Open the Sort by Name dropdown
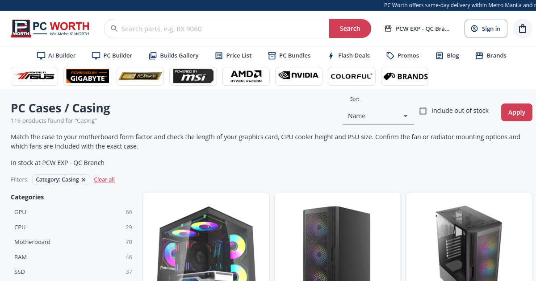Screen dimensions: 536x281 point(378,116)
